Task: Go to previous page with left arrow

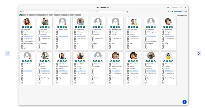Action: pos(8,54)
